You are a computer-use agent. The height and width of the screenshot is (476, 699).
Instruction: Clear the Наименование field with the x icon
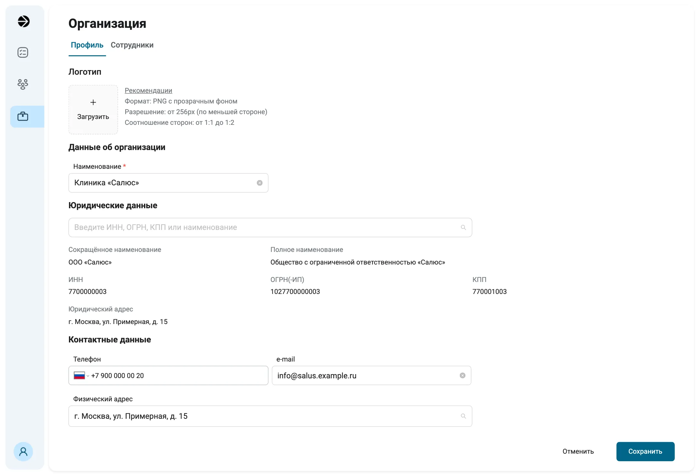(x=260, y=183)
